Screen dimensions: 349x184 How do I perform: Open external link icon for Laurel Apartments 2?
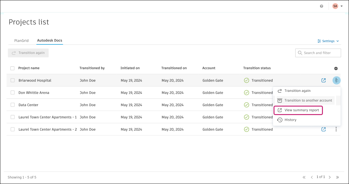click(x=324, y=129)
